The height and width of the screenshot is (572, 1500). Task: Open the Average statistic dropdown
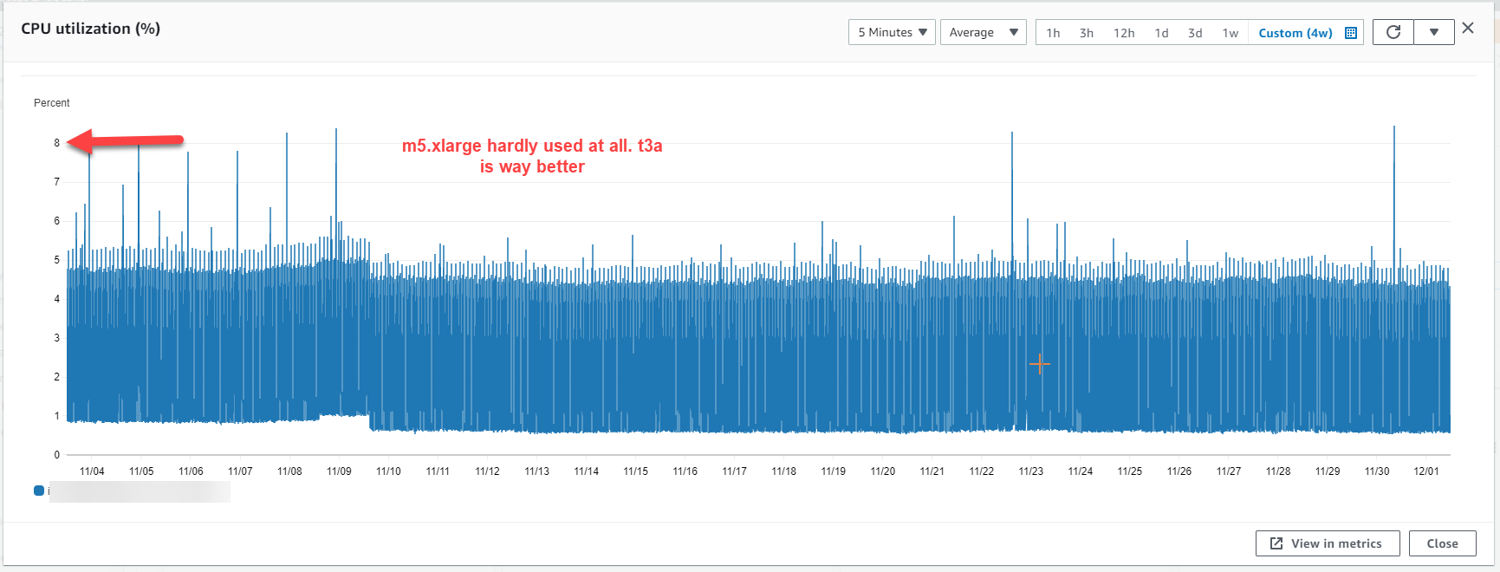tap(983, 32)
